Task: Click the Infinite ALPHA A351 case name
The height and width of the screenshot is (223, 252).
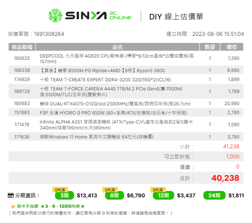Action: coord(116,125)
